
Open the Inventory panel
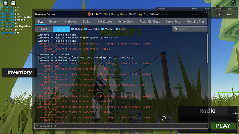pos(19,72)
